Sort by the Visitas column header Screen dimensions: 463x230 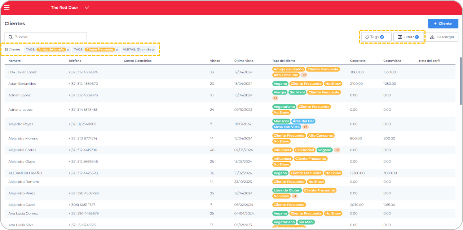(215, 61)
